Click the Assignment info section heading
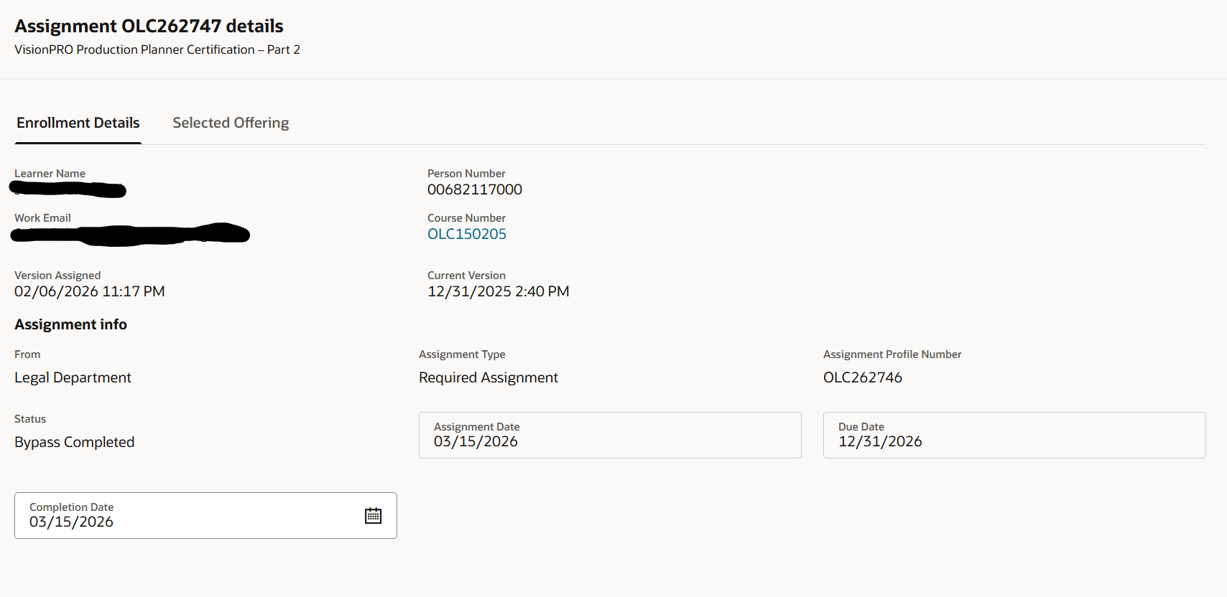The width and height of the screenshot is (1227, 597). [x=70, y=324]
